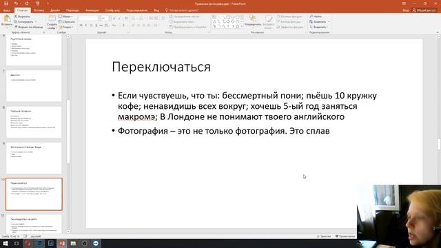Click the Photoshop taskbar icon
This screenshot has height=248, width=441.
pyautogui.click(x=39, y=243)
